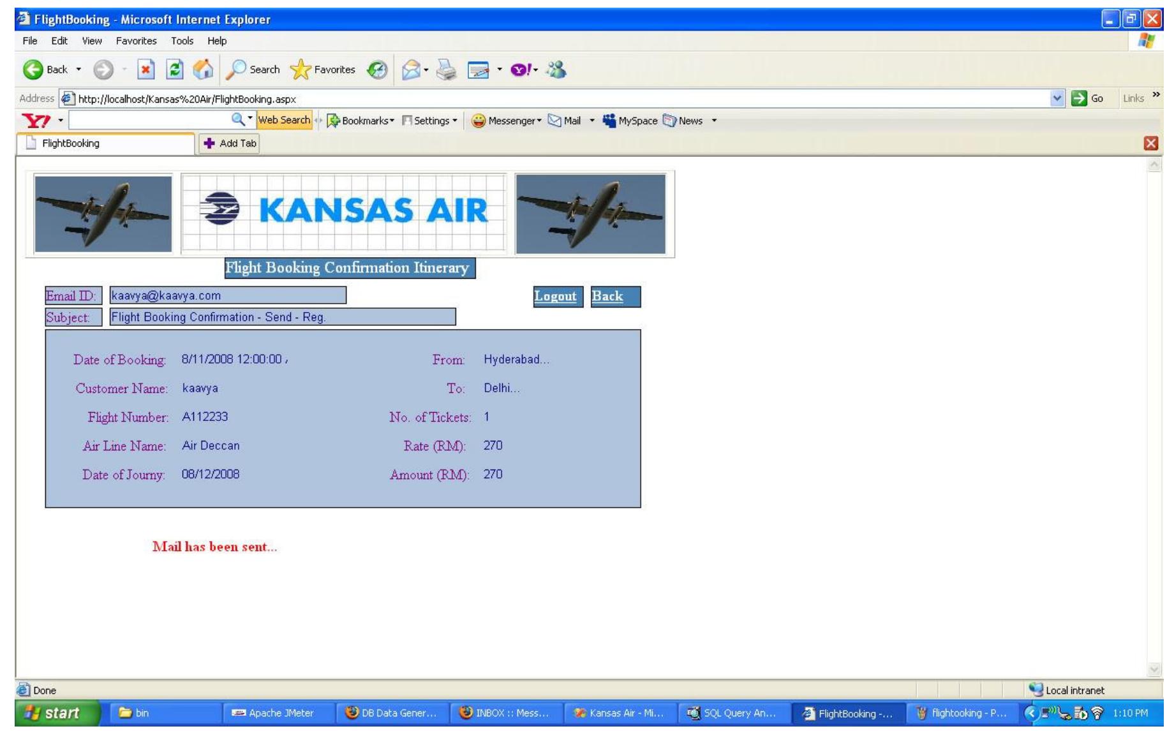Open the address bar history dropdown

1055,98
